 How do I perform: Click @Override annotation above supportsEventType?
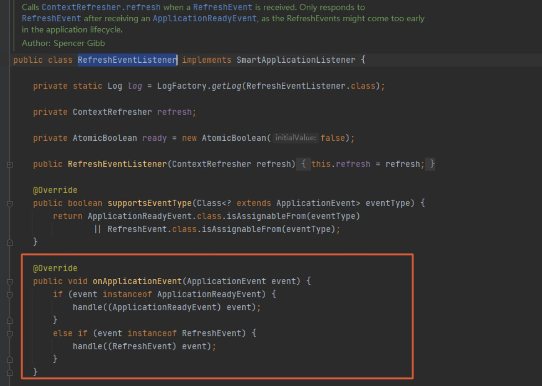(x=55, y=190)
